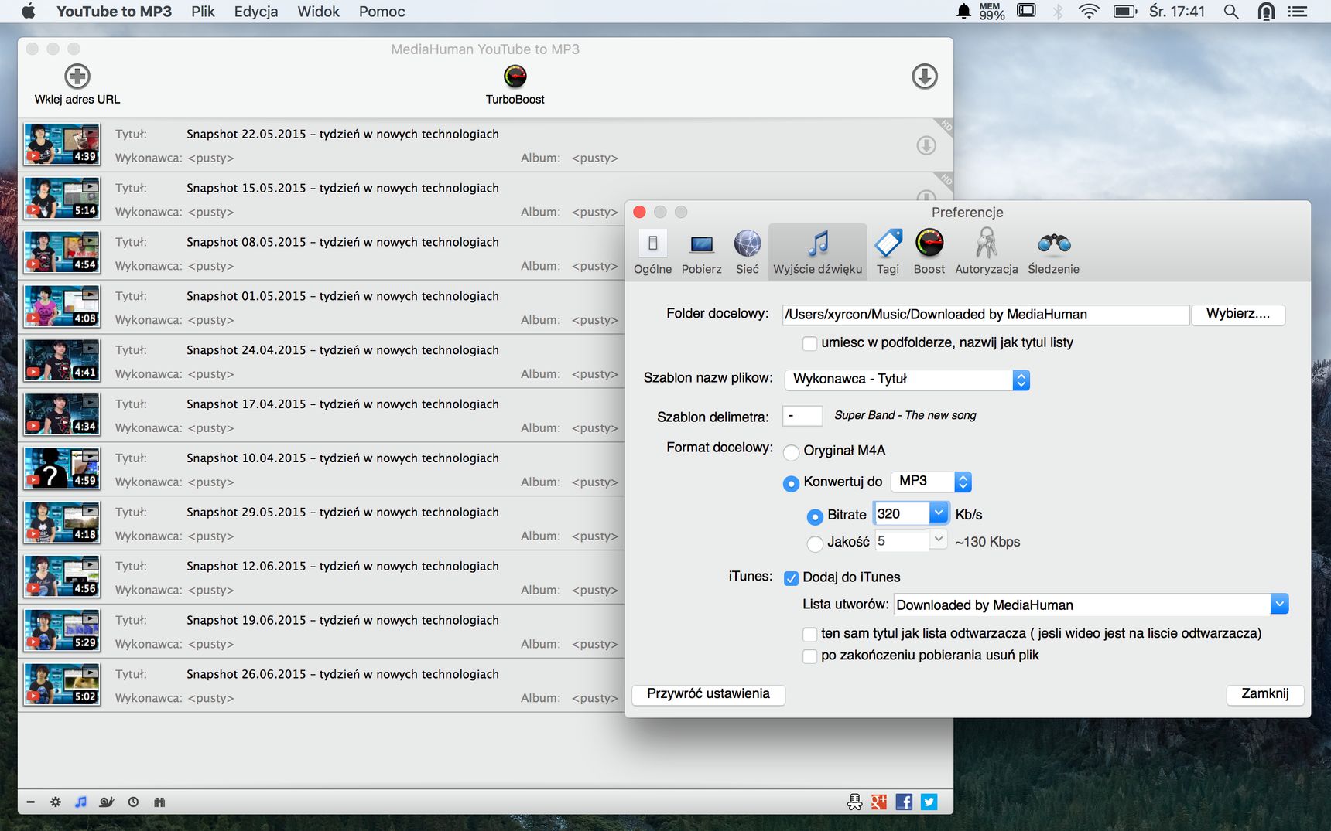Enable 'po zakończeniu pobierania usuń plik' checkbox
This screenshot has height=831, width=1331.
pos(809,656)
